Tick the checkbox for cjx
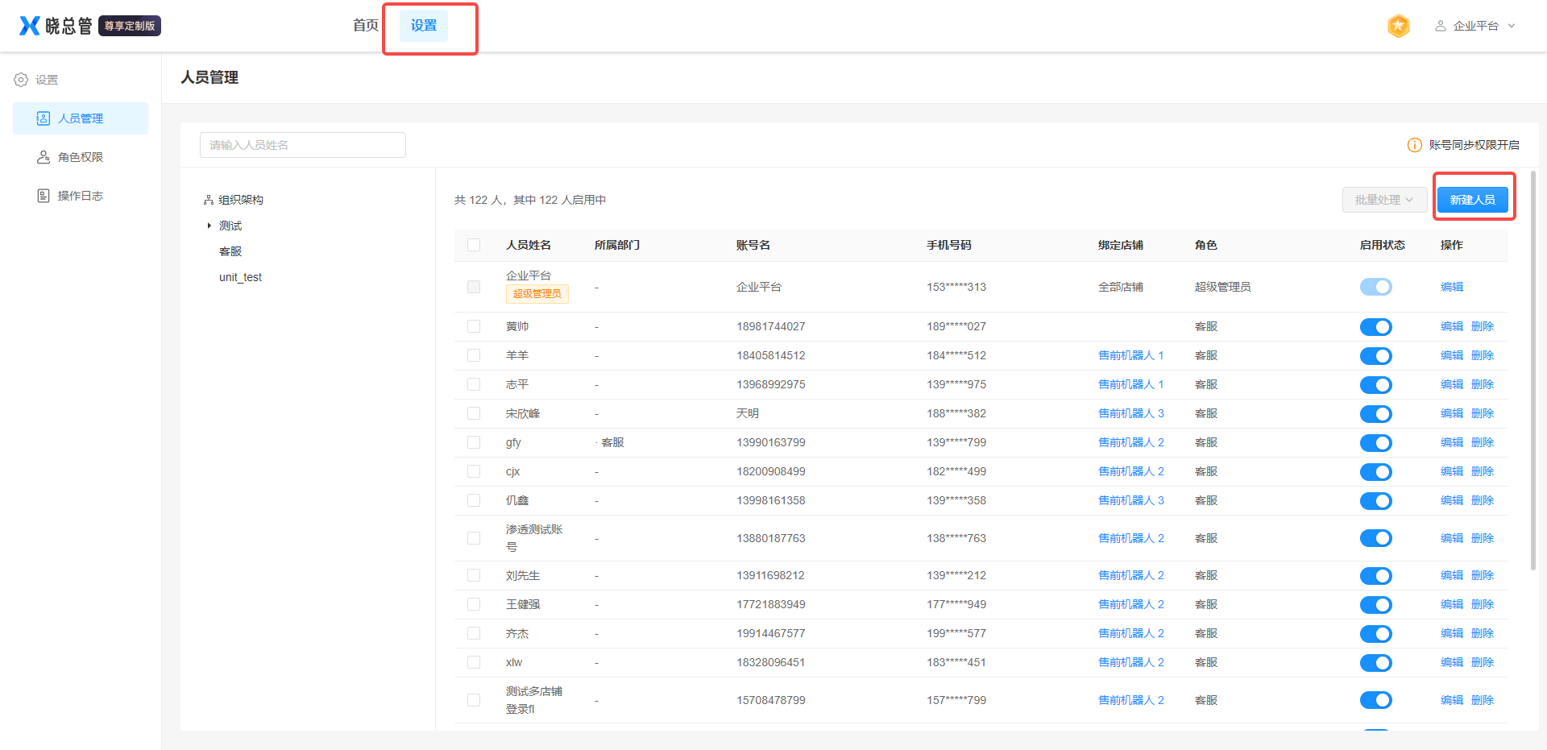 pos(474,471)
